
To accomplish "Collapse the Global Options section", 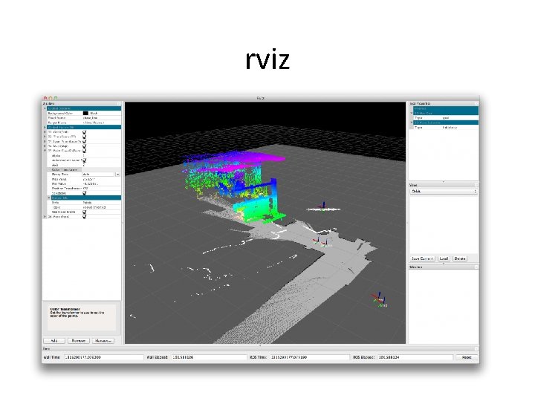I will [x=45, y=108].
